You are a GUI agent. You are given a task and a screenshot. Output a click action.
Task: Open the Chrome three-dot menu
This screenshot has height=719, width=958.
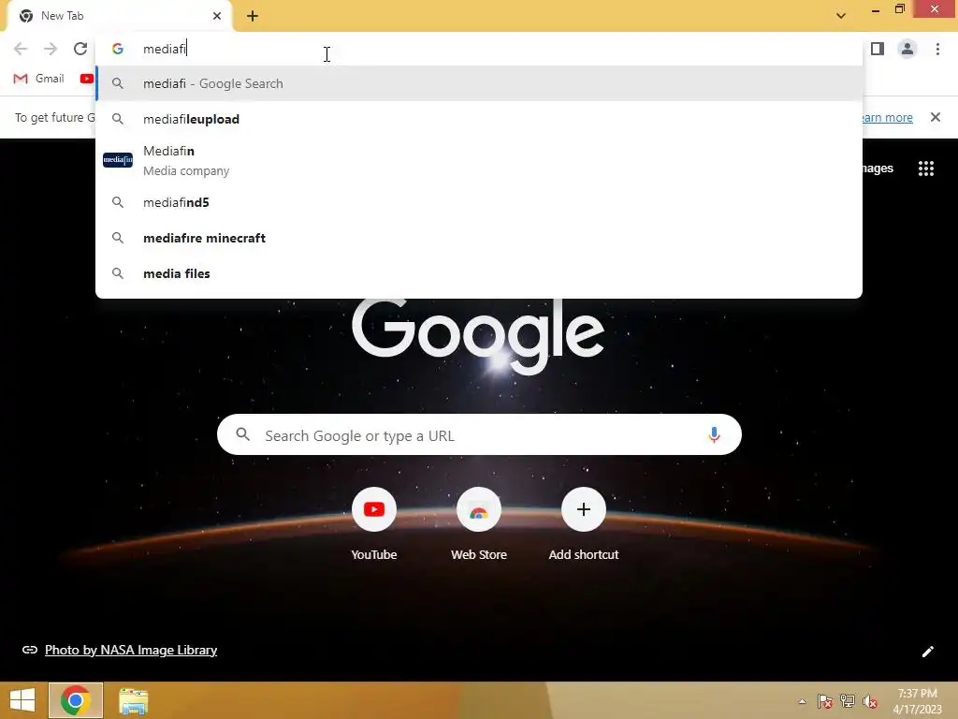pos(937,49)
